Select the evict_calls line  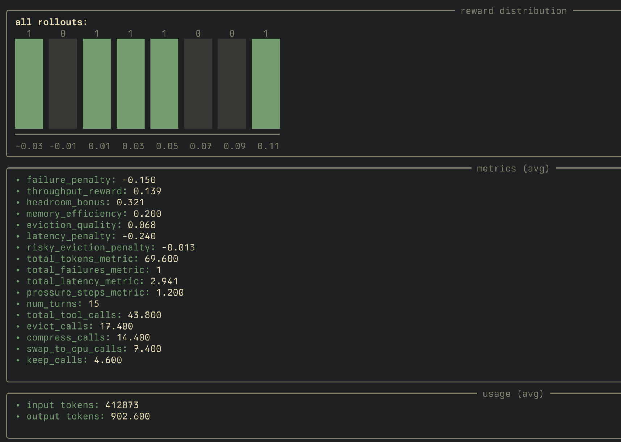click(75, 326)
